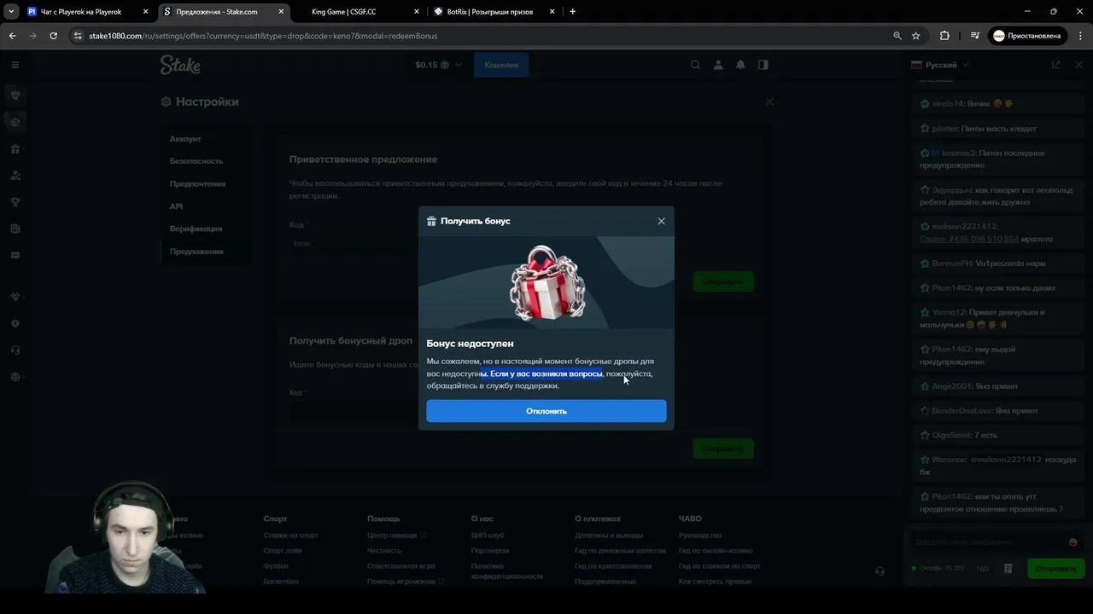Open the Chrome three-dot menu
Viewport: 1093px width, 614px height.
1079,36
